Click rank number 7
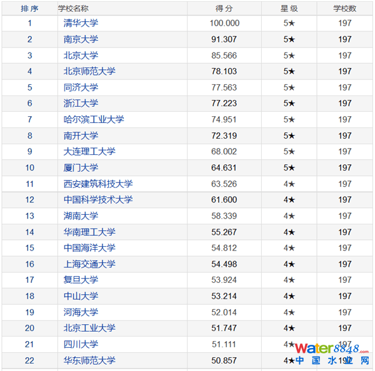The width and height of the screenshot is (375, 371). pos(29,119)
